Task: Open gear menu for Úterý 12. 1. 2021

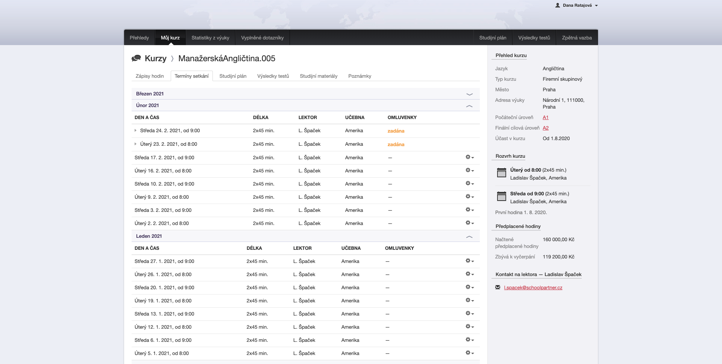Action: tap(470, 327)
